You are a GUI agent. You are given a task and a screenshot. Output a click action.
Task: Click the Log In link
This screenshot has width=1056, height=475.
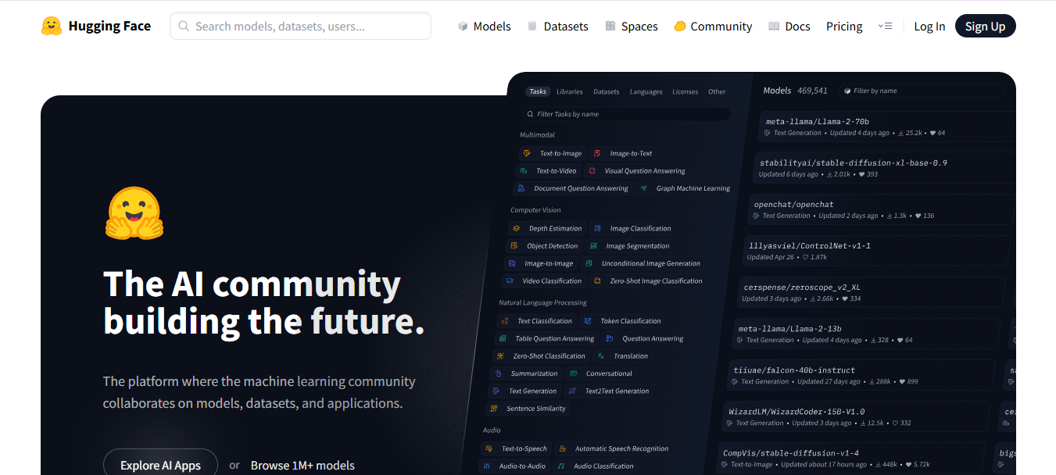pyautogui.click(x=929, y=26)
